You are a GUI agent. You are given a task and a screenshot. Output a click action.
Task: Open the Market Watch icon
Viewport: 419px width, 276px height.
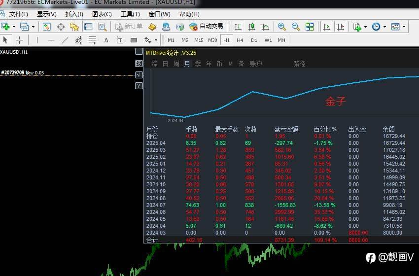click(47, 27)
